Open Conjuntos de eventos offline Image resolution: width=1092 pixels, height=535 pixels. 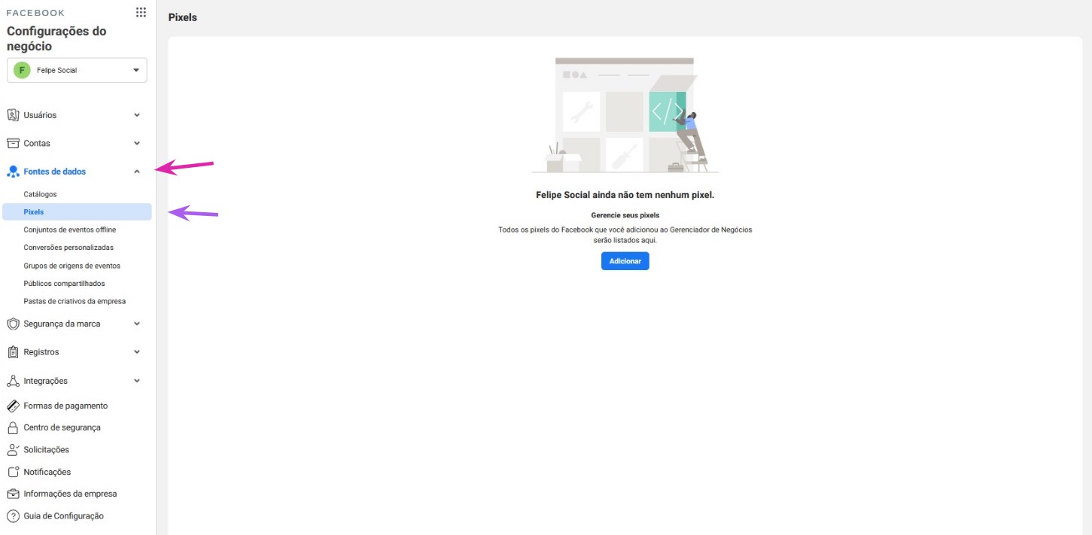click(x=70, y=230)
